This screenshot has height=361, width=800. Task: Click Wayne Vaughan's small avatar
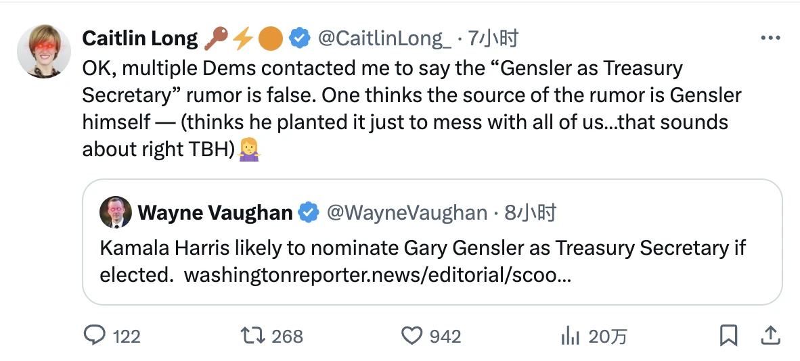(x=116, y=213)
